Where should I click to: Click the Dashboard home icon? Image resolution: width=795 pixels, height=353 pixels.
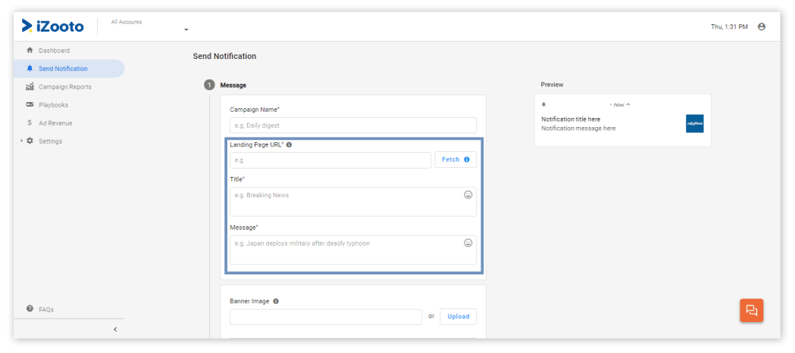(30, 50)
